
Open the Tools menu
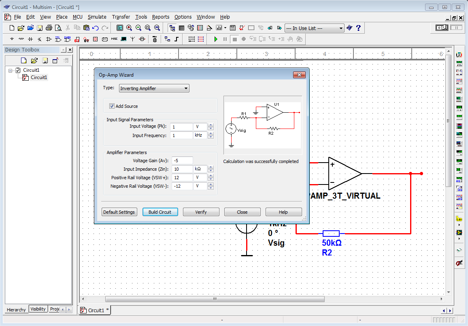click(141, 17)
